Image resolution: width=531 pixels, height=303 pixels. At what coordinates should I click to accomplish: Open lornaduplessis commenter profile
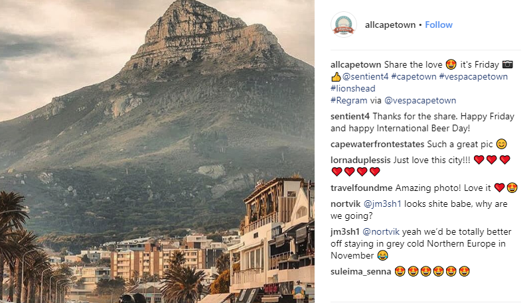(360, 160)
